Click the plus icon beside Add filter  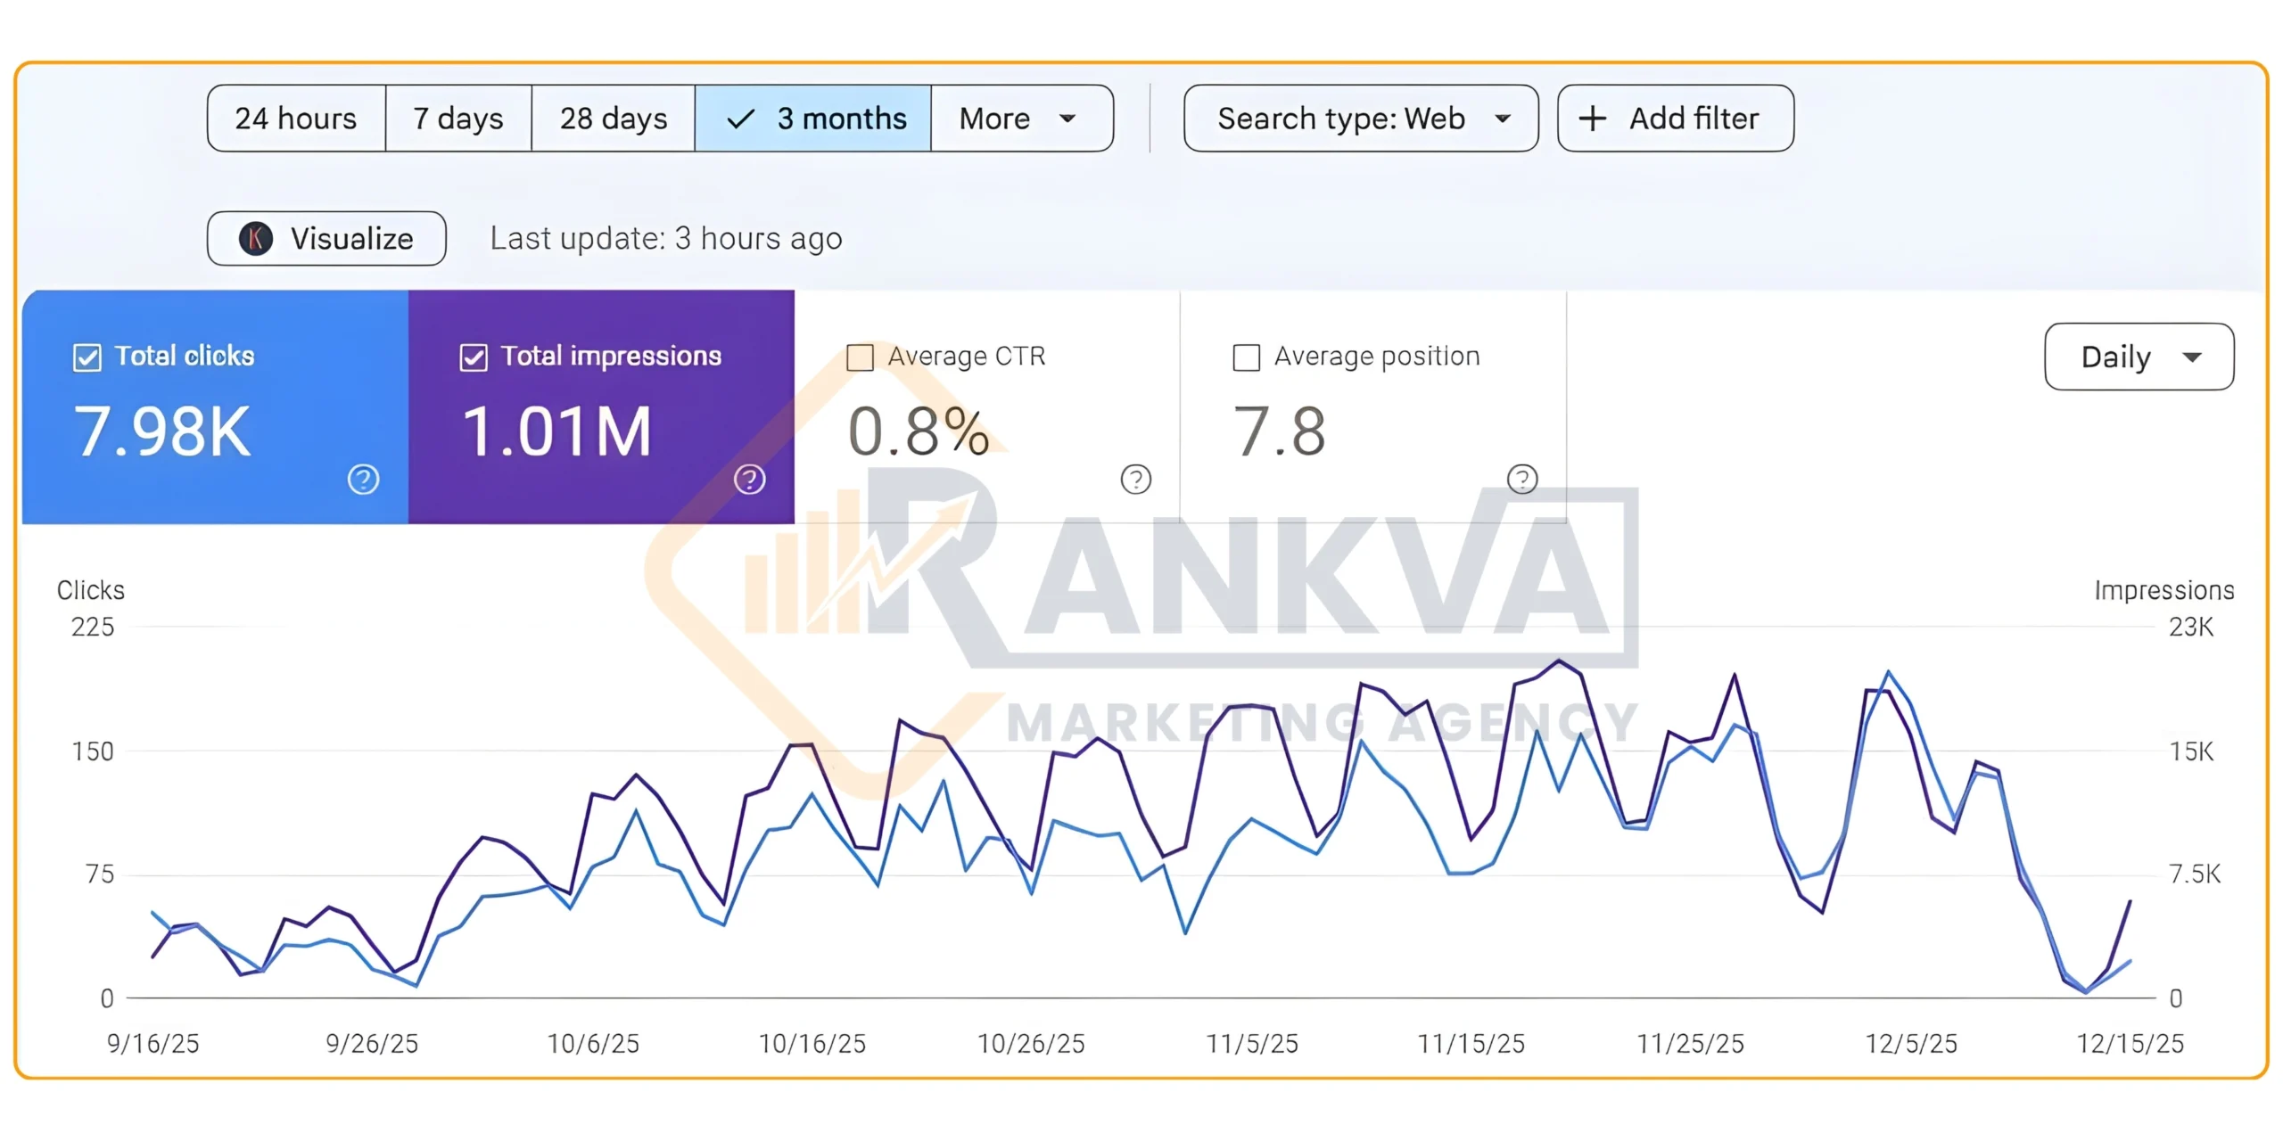point(1592,119)
